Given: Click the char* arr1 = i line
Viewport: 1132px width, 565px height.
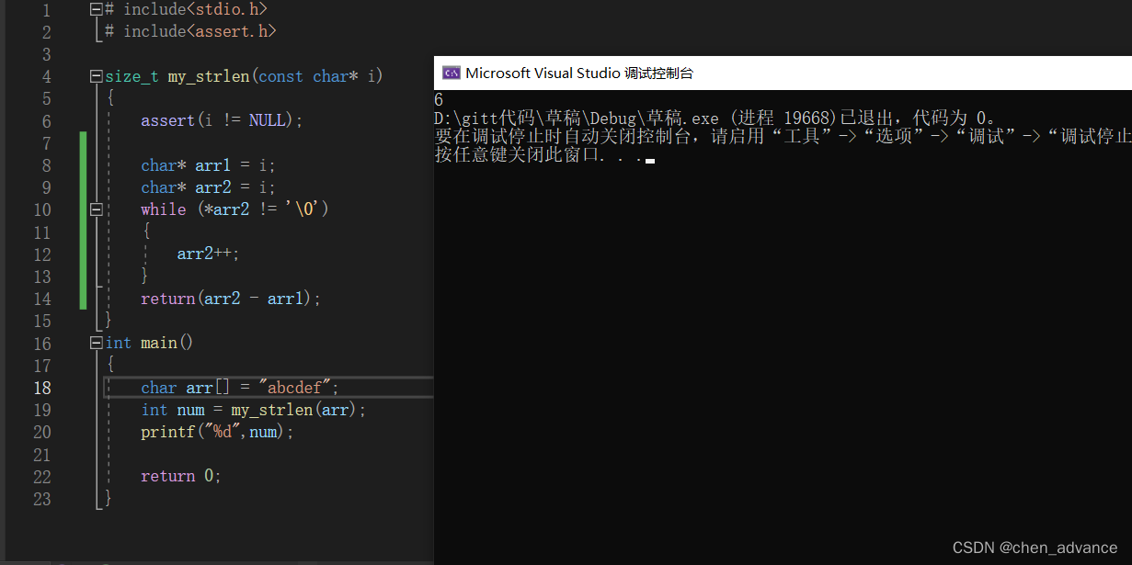Looking at the screenshot, I should click(208, 165).
